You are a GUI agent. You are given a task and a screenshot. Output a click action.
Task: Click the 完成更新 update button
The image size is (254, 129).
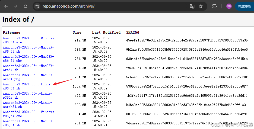[245, 6]
